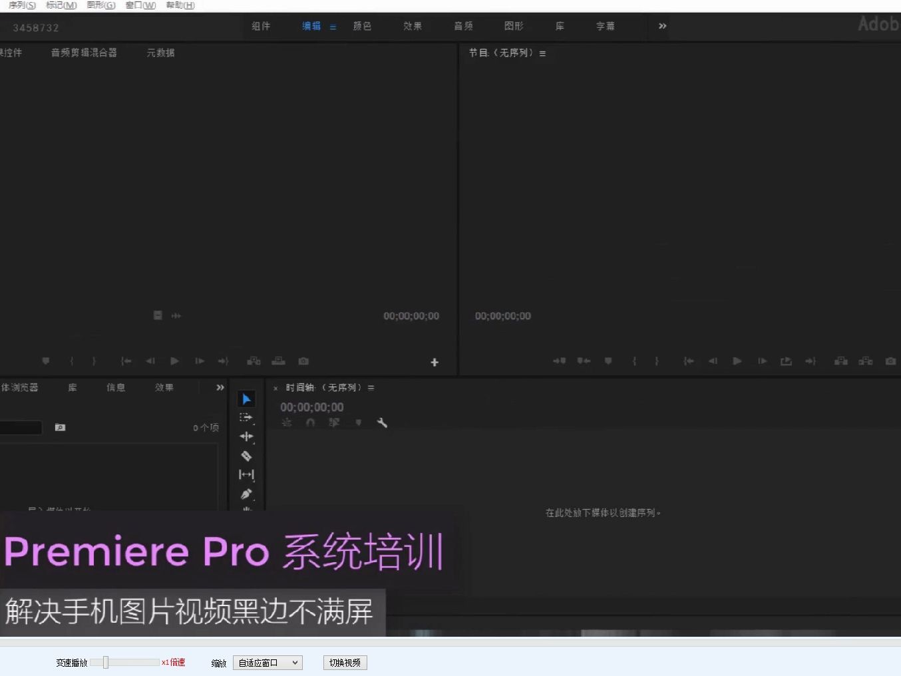Image resolution: width=901 pixels, height=676 pixels.
Task: Adjust 变速播放 speed slider
Action: (105, 663)
